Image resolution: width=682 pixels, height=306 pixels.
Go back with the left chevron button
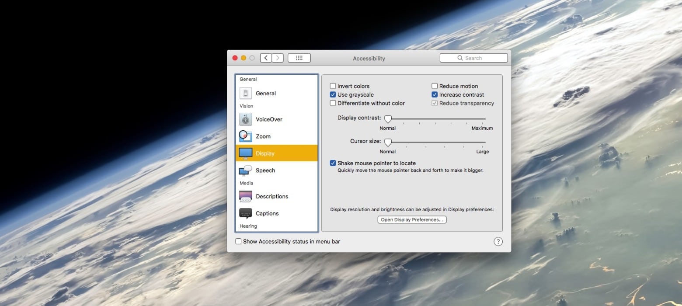[266, 58]
